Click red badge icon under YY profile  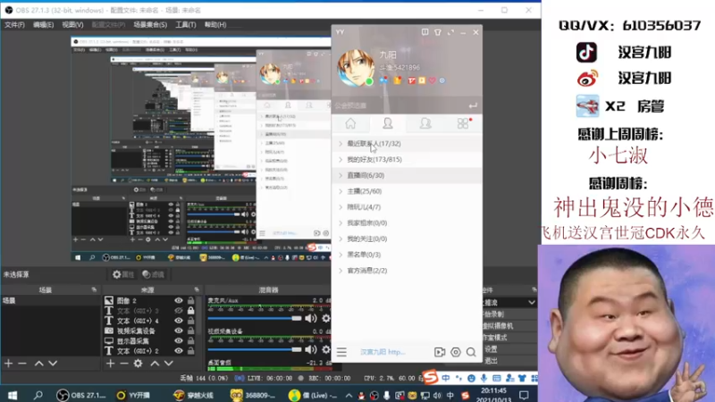point(412,80)
